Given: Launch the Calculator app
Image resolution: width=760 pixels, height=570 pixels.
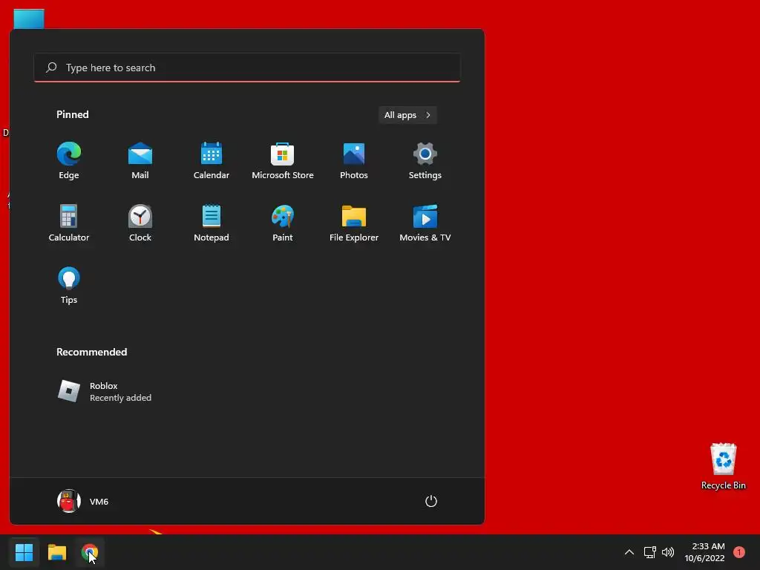Looking at the screenshot, I should (69, 223).
